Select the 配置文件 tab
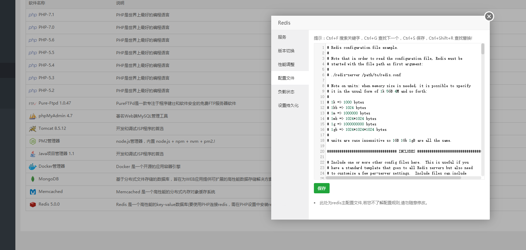The height and width of the screenshot is (250, 526). click(290, 78)
